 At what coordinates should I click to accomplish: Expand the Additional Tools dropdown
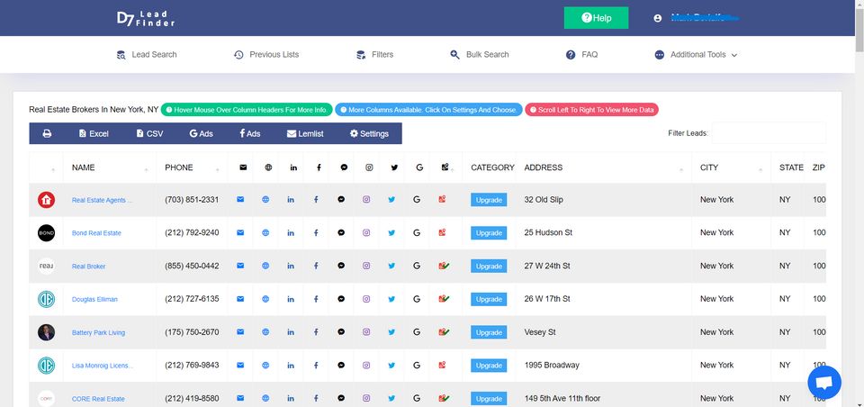point(697,55)
